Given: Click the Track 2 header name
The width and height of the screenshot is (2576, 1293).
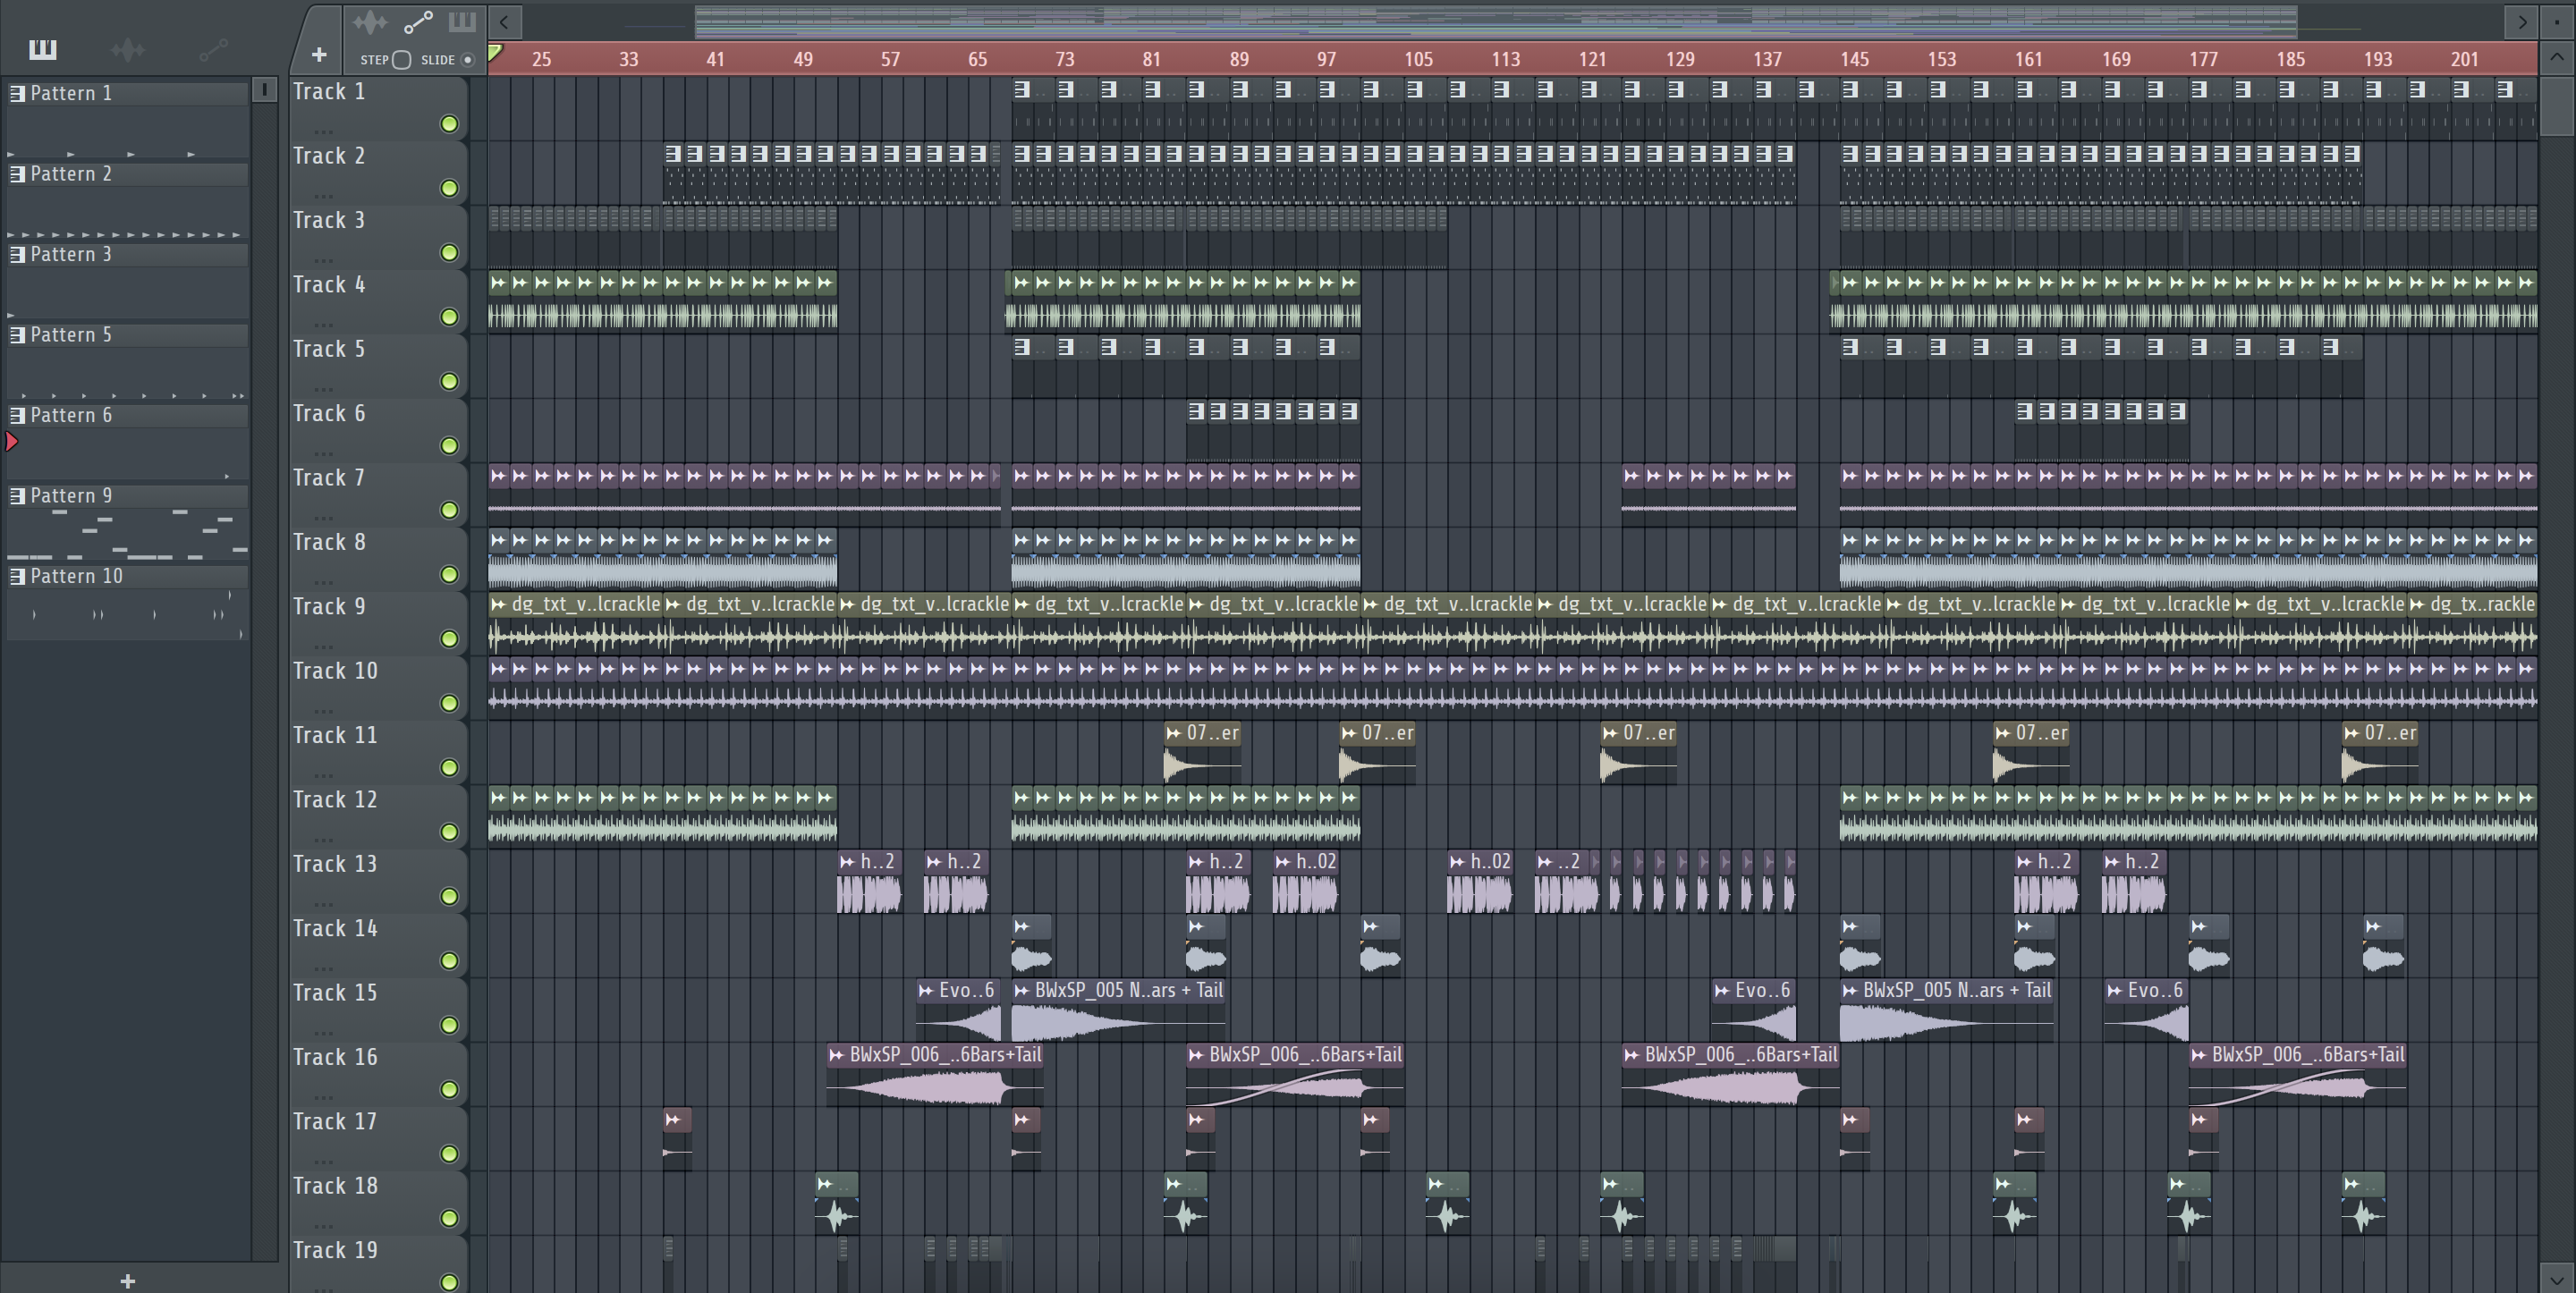Looking at the screenshot, I should coord(329,156).
